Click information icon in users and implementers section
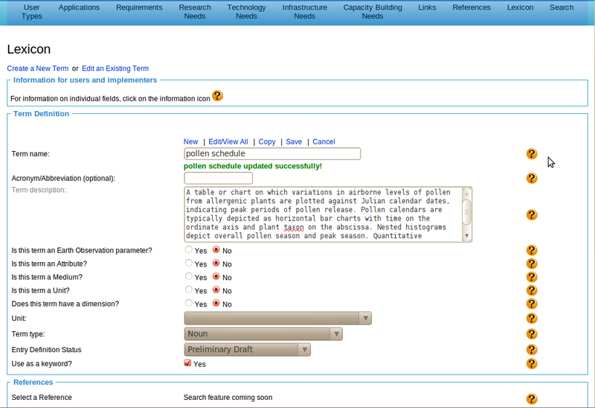Image resolution: width=595 pixels, height=408 pixels. pos(217,96)
